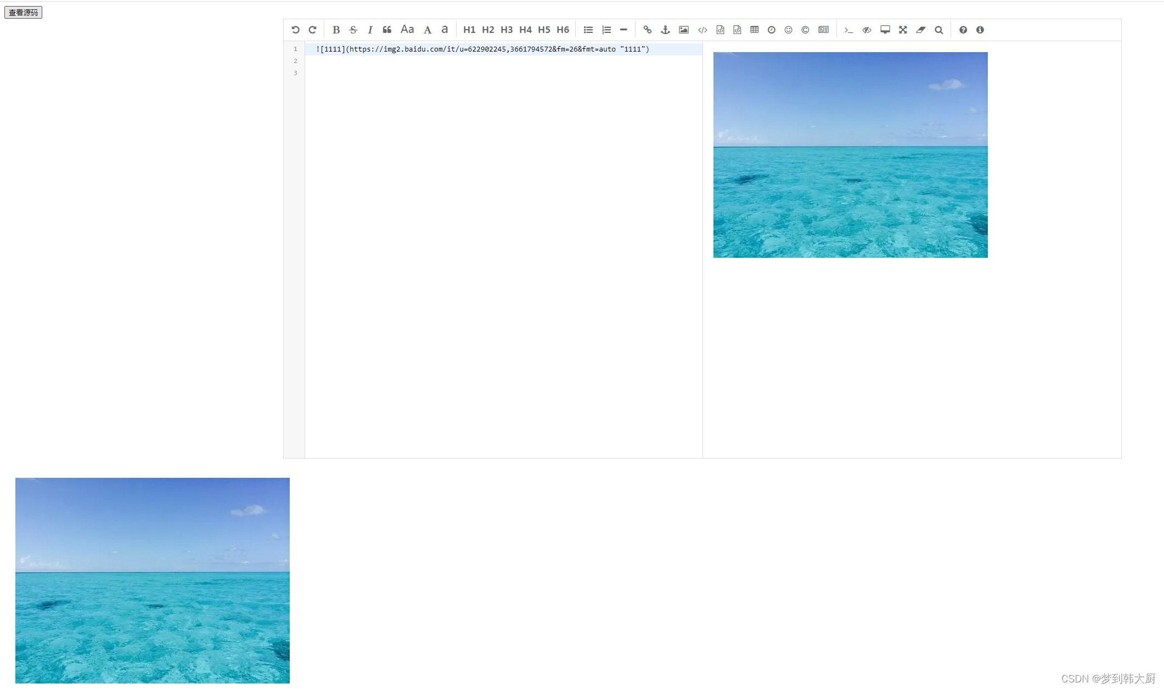Click the 查看源码 button

[x=23, y=13]
